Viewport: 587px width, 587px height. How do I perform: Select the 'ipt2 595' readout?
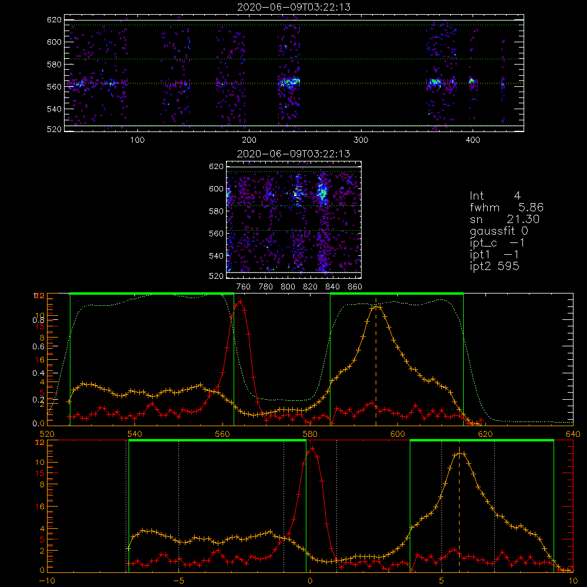coord(494,266)
